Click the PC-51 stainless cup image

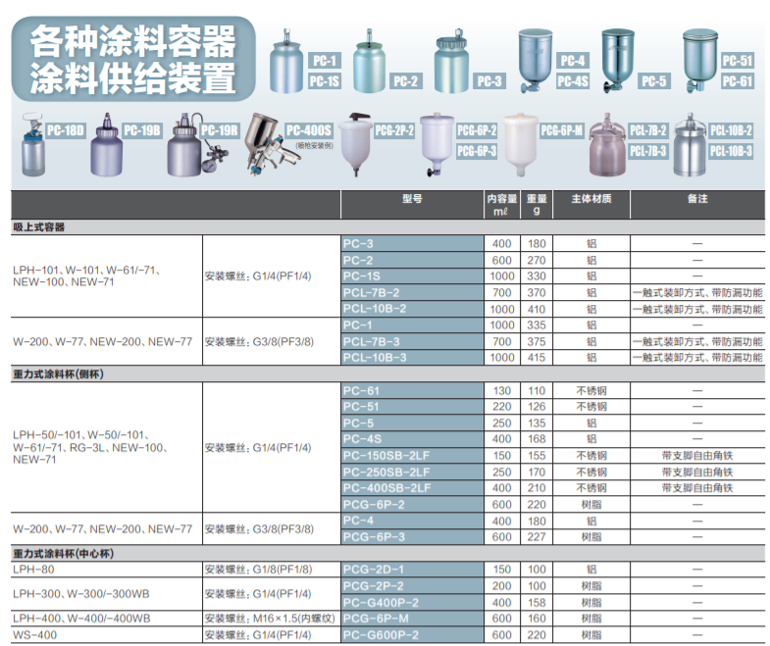pyautogui.click(x=700, y=61)
